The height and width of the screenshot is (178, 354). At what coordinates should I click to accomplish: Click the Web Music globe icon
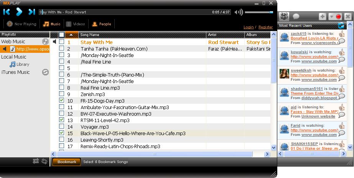[x=45, y=41]
